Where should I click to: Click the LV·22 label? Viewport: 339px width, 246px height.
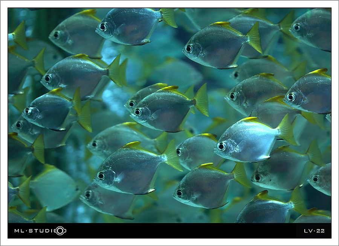(314, 231)
